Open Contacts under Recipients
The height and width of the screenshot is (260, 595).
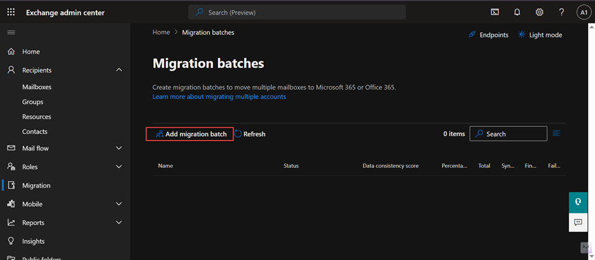pos(34,132)
